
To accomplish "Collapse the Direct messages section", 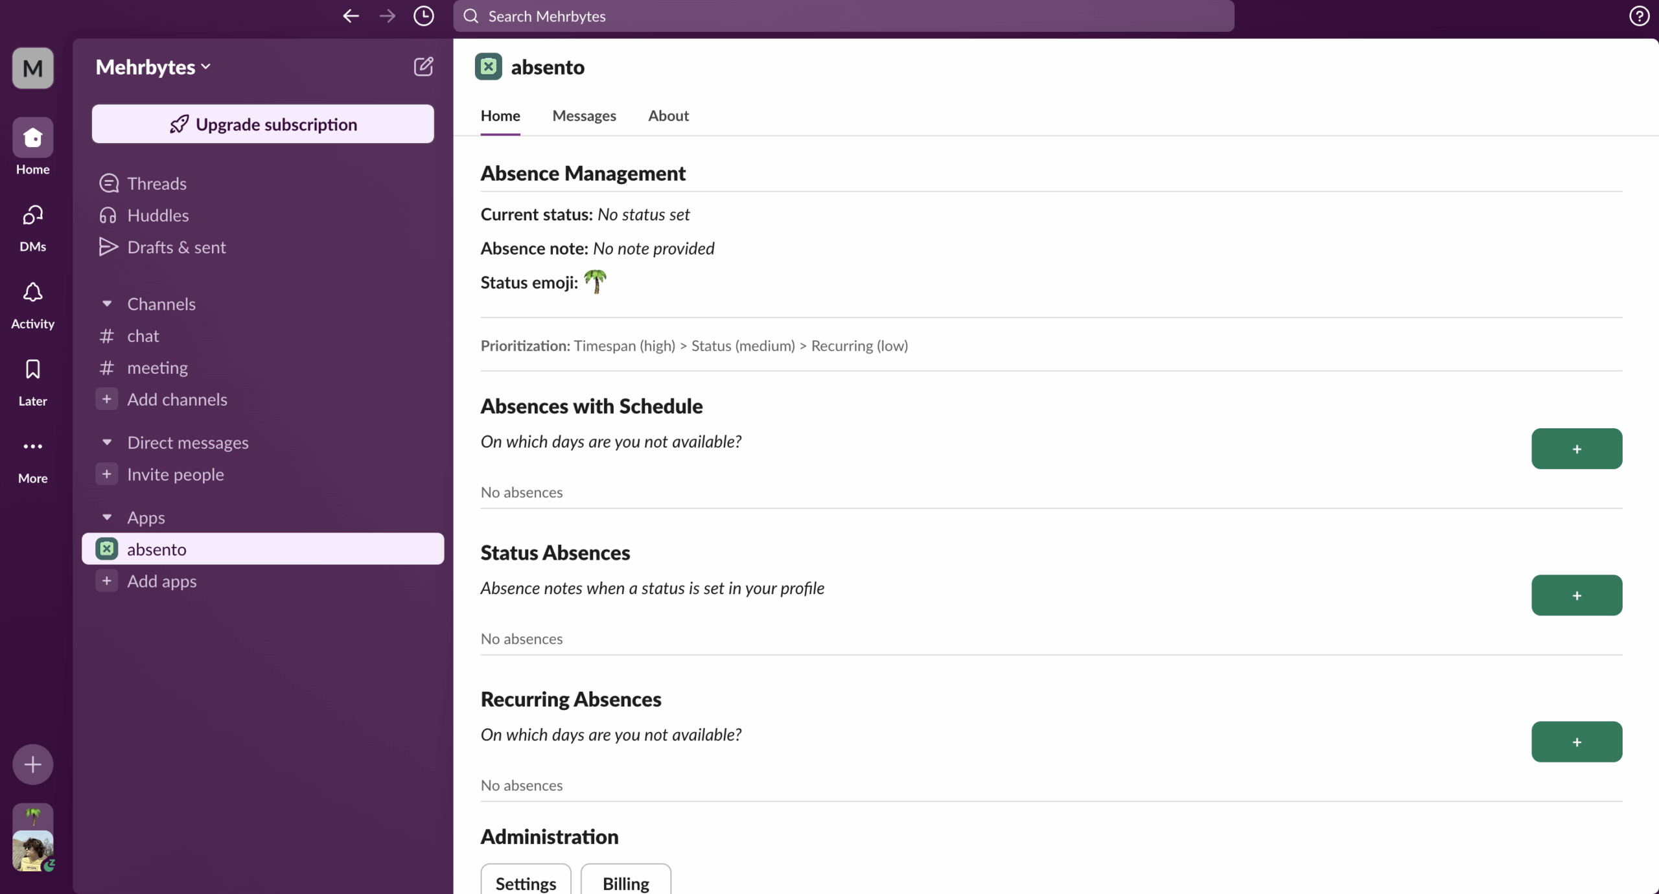I will click(107, 442).
